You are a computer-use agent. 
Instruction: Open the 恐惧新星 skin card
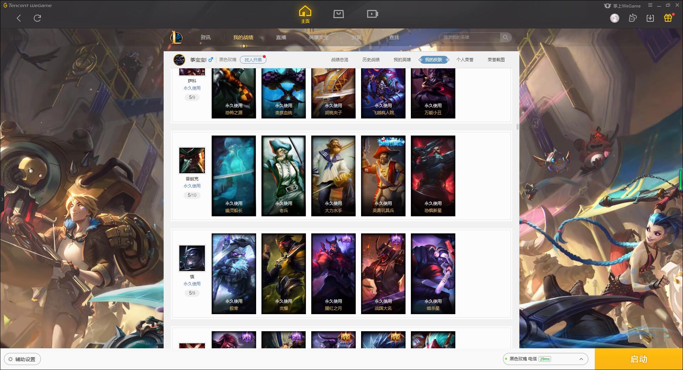433,176
